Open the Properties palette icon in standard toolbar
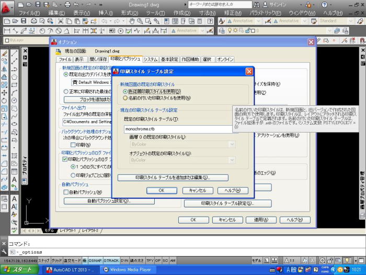This screenshot has height=275, width=366. pos(167,21)
